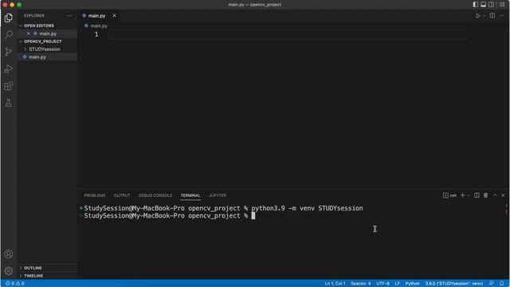
Task: Change indentation via Spaces: 4
Action: pyautogui.click(x=360, y=284)
